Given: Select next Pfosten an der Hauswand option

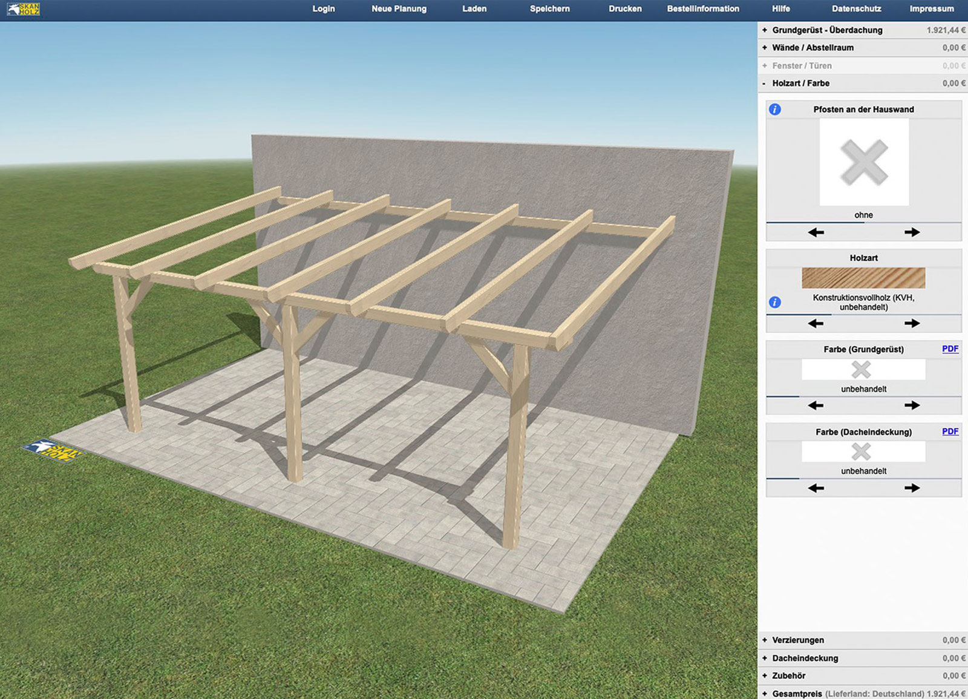Looking at the screenshot, I should [x=912, y=232].
